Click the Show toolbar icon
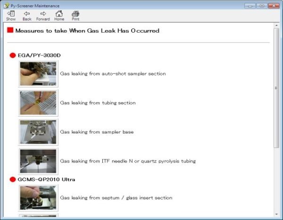The image size is (283, 220). click(x=11, y=16)
